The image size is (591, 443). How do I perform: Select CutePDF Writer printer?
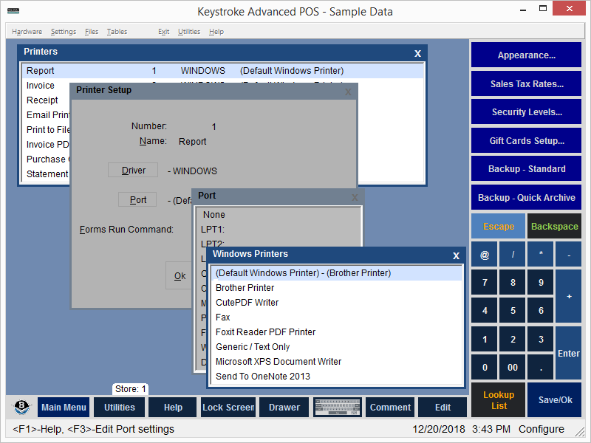coord(247,303)
